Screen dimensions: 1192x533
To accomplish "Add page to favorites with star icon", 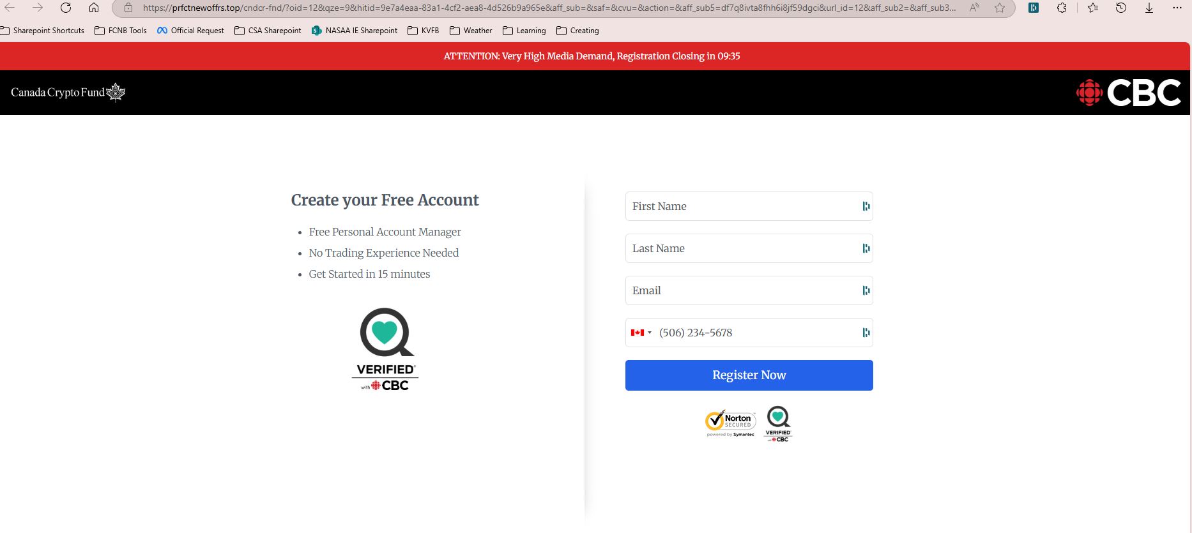I will tap(1000, 8).
